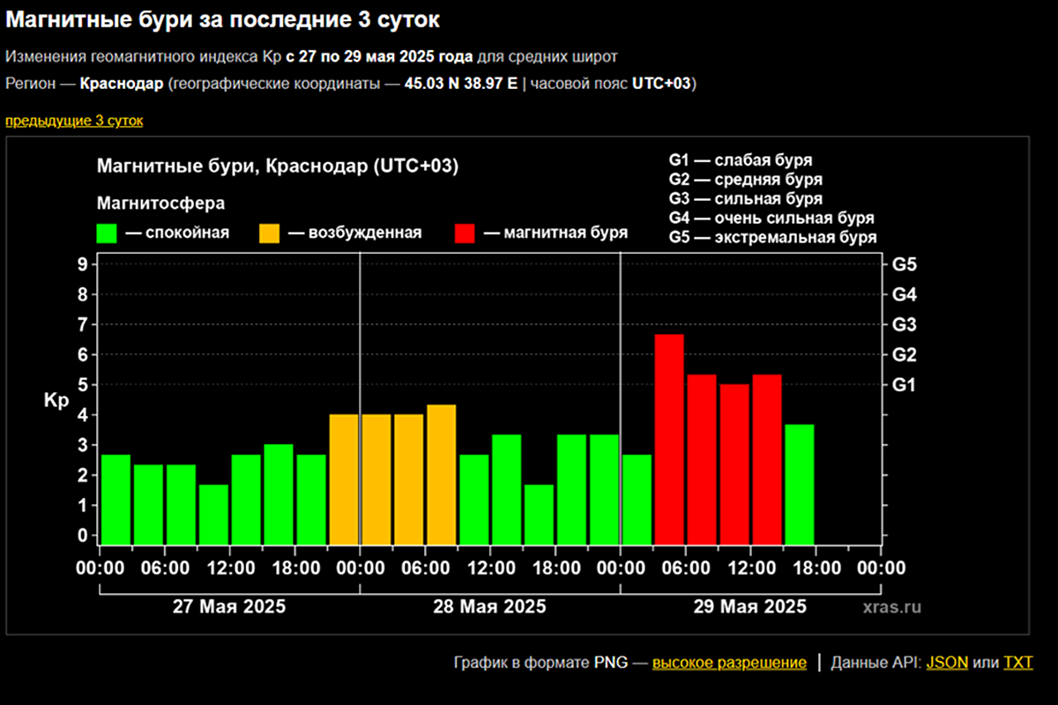Click the xras.ru watermark
The image size is (1058, 705).
(x=892, y=607)
